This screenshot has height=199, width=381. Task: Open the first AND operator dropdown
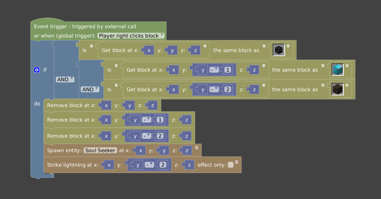click(x=65, y=79)
